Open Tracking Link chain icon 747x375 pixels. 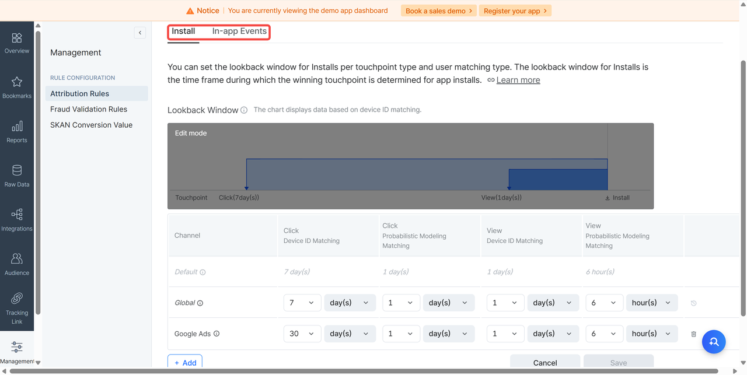[17, 299]
